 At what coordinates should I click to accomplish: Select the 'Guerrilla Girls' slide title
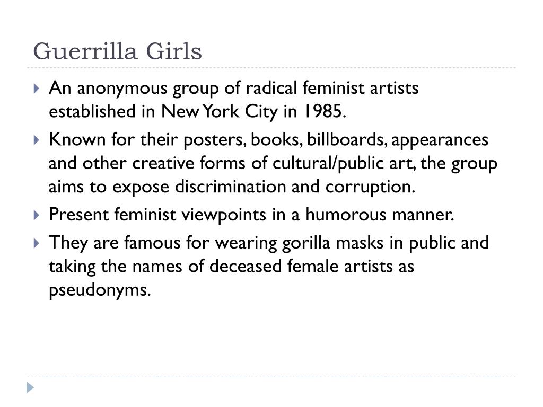117,51
